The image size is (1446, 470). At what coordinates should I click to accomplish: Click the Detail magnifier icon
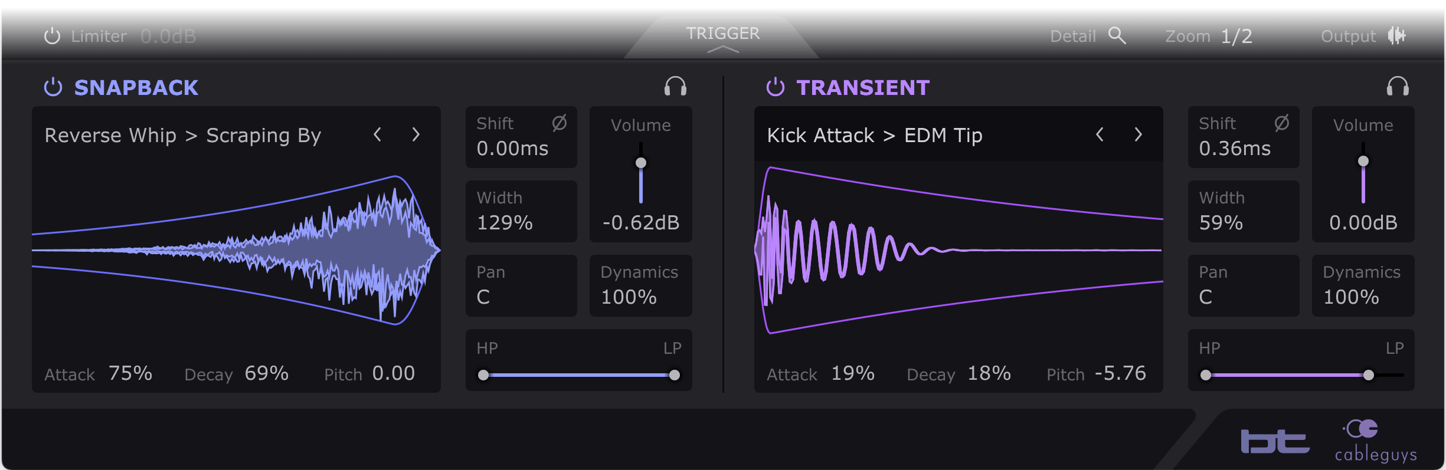(1117, 36)
